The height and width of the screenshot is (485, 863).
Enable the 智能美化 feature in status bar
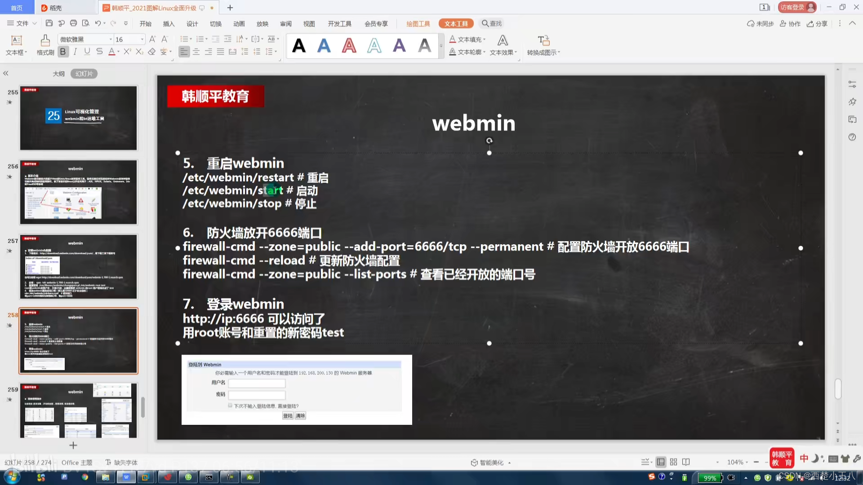coord(491,462)
